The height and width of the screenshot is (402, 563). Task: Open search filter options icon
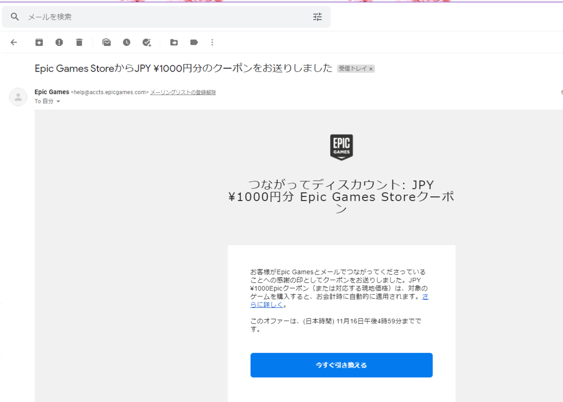pos(318,17)
